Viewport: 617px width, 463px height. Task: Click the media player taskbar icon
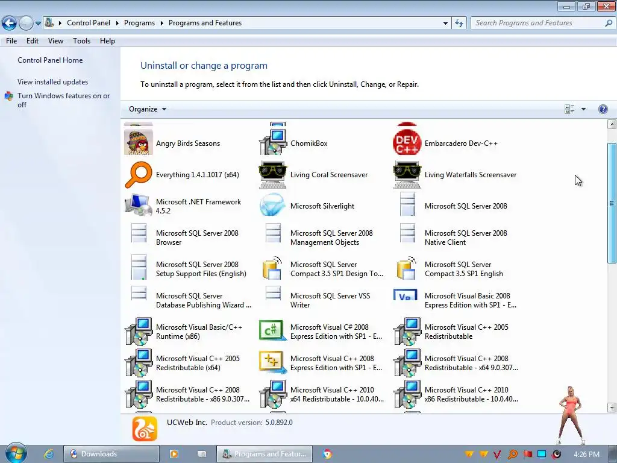click(x=174, y=454)
